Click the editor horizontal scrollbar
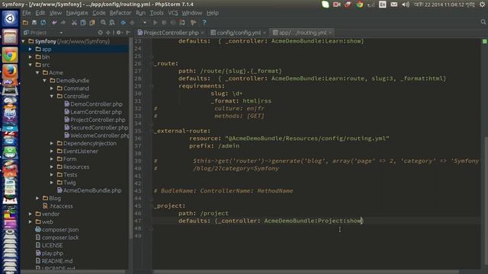 [x=307, y=272]
